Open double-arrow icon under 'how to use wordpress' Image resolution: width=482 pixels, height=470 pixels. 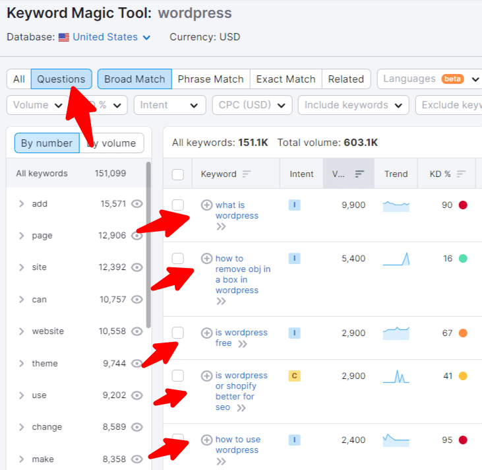[221, 461]
